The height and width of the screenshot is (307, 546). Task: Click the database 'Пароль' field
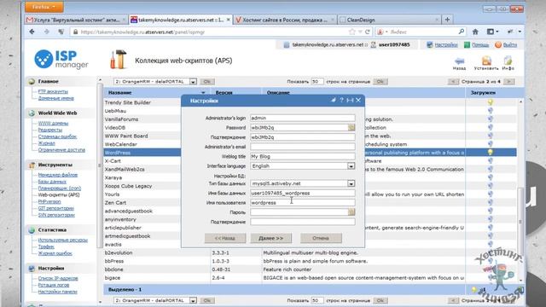[x=299, y=212]
